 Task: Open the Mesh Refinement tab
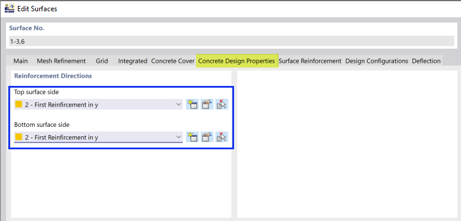click(61, 61)
